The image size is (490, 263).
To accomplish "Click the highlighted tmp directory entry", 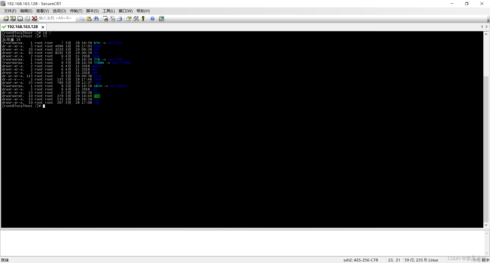I will 97,96.
